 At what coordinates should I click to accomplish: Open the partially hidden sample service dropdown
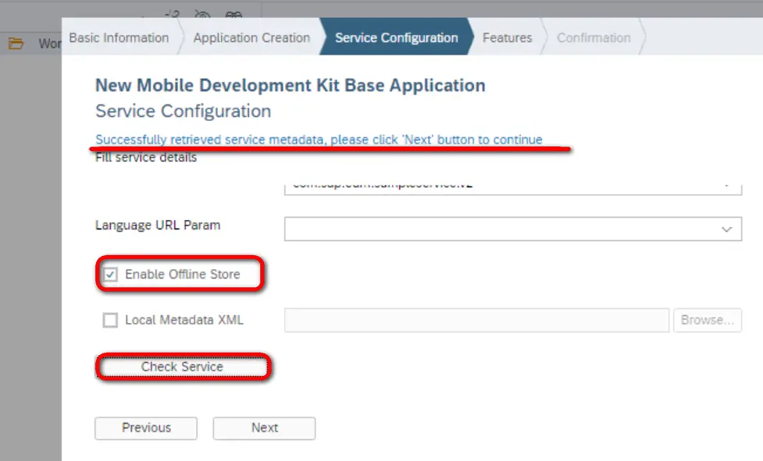click(x=727, y=186)
